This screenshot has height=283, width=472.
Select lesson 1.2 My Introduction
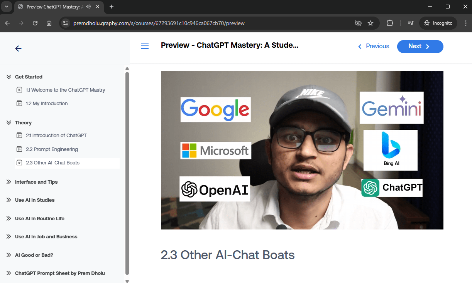(47, 103)
